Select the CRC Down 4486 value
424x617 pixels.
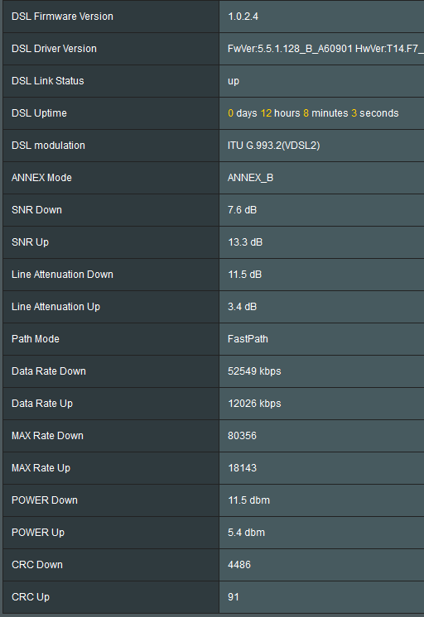pos(238,565)
